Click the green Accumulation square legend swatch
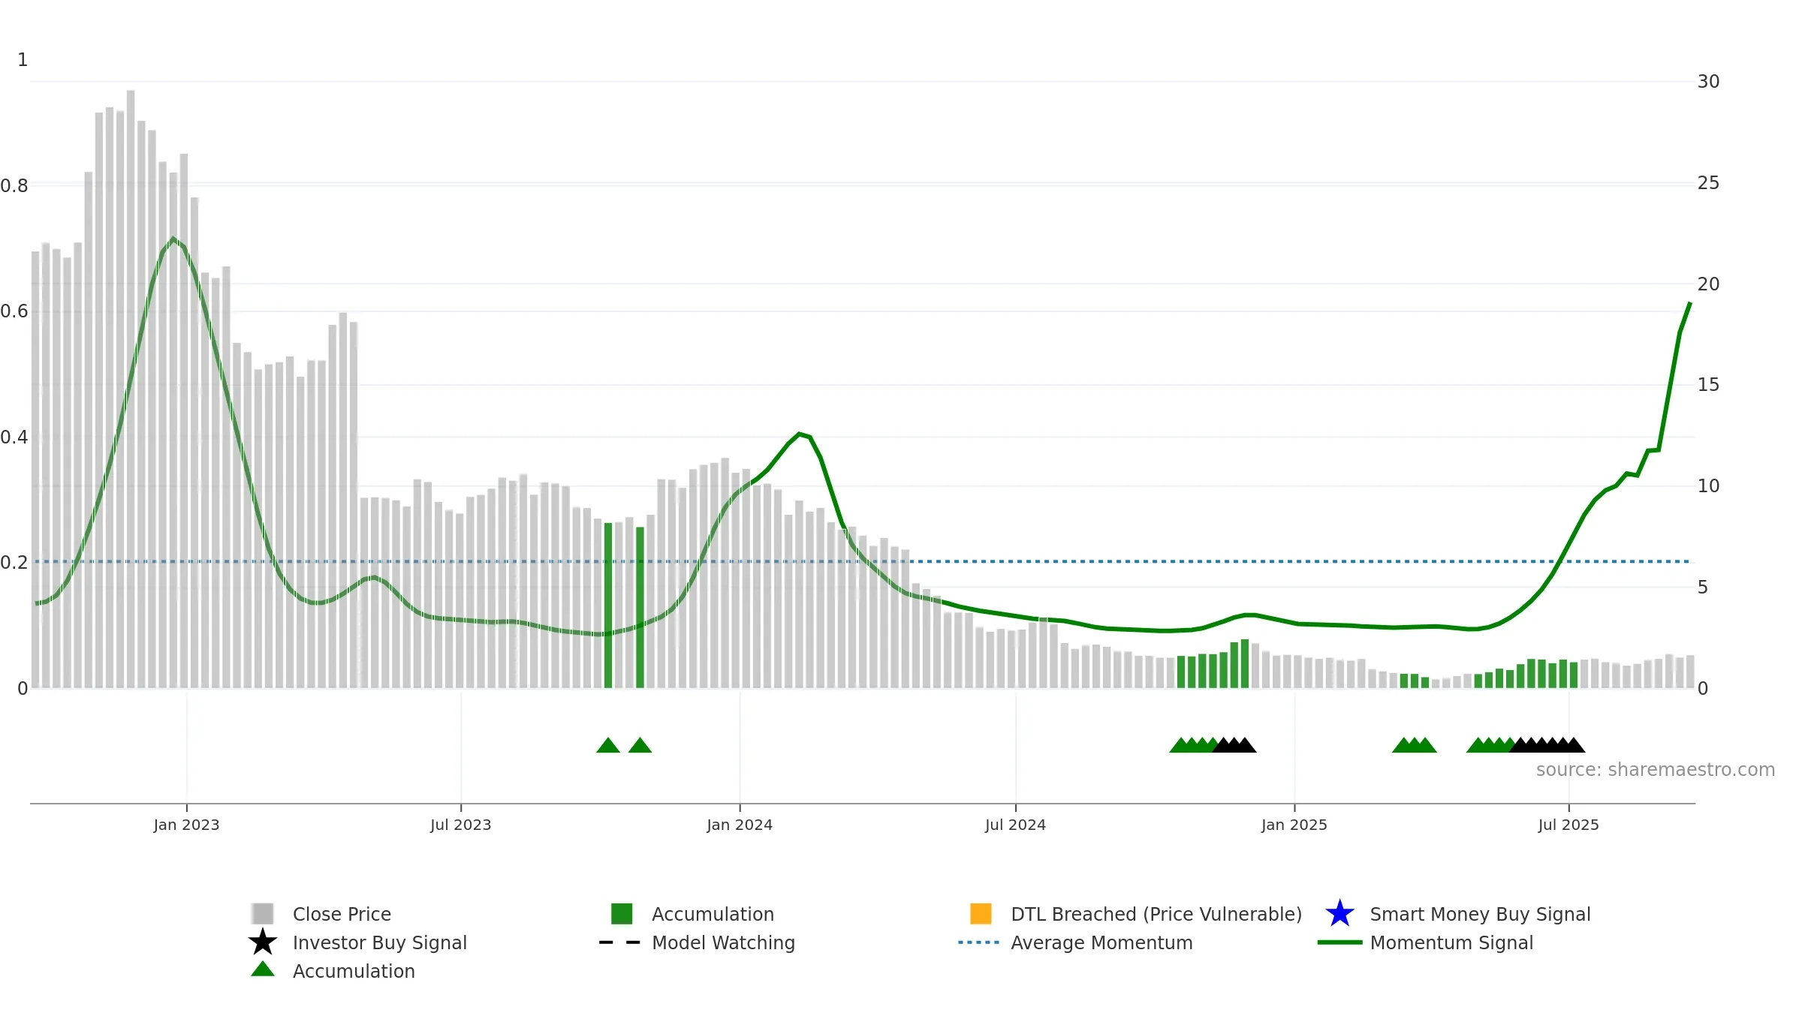Image resolution: width=1802 pixels, height=1013 pixels. coord(622,913)
